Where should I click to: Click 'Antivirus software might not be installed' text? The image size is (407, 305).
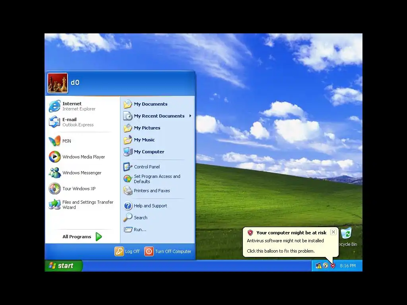point(285,241)
